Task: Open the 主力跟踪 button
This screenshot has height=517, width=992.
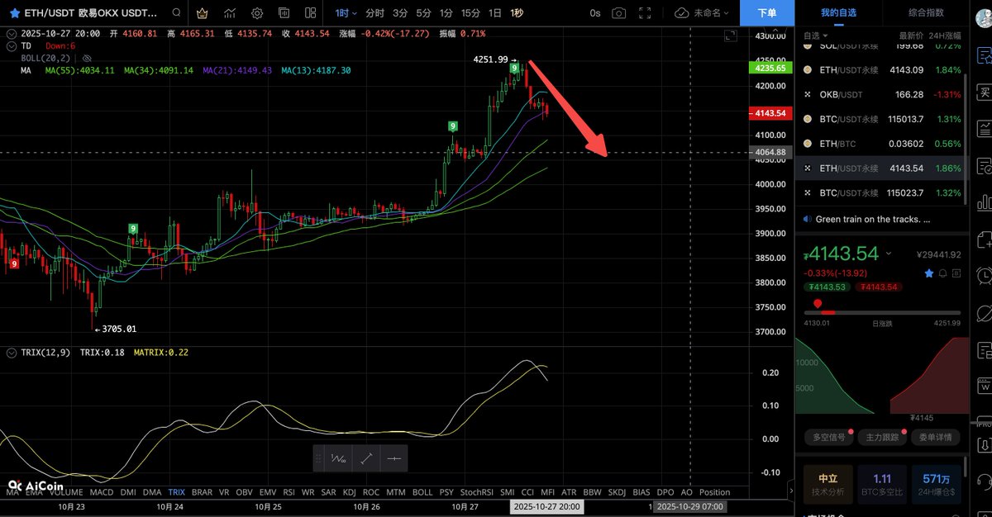Action: point(882,437)
